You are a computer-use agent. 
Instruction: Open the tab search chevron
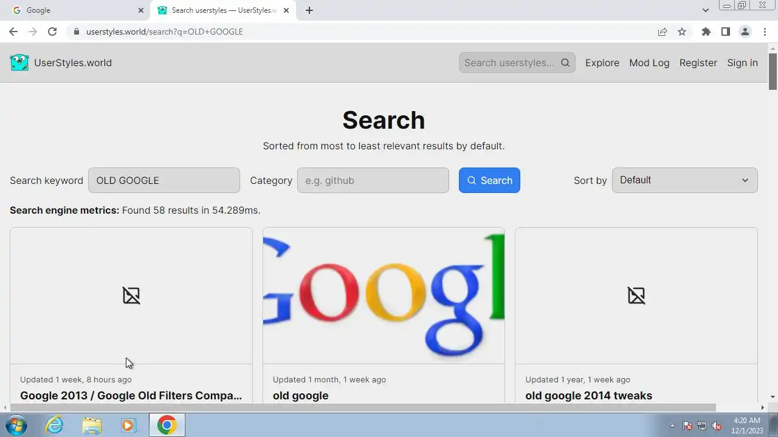pyautogui.click(x=705, y=10)
